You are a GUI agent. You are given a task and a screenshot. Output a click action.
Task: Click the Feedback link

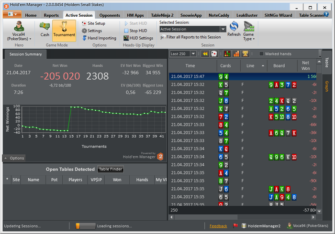(x=218, y=226)
